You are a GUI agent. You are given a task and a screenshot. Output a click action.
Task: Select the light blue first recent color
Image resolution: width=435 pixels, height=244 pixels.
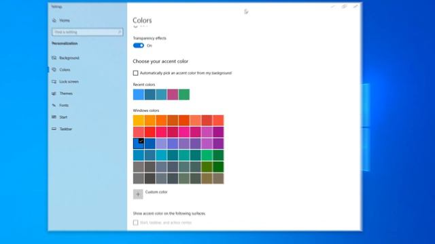coord(139,94)
